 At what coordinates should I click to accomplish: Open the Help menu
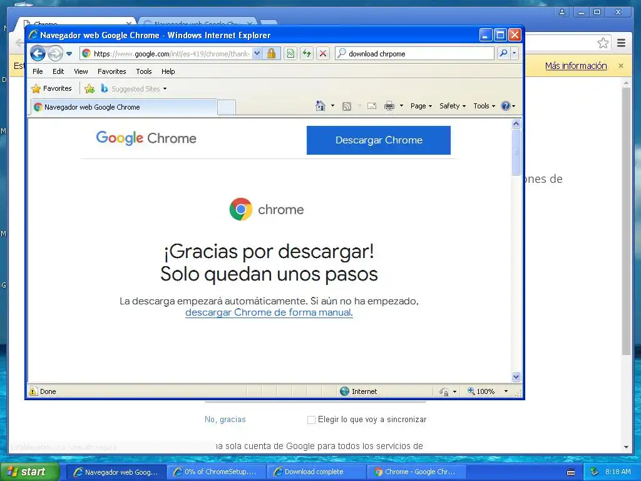pos(168,71)
